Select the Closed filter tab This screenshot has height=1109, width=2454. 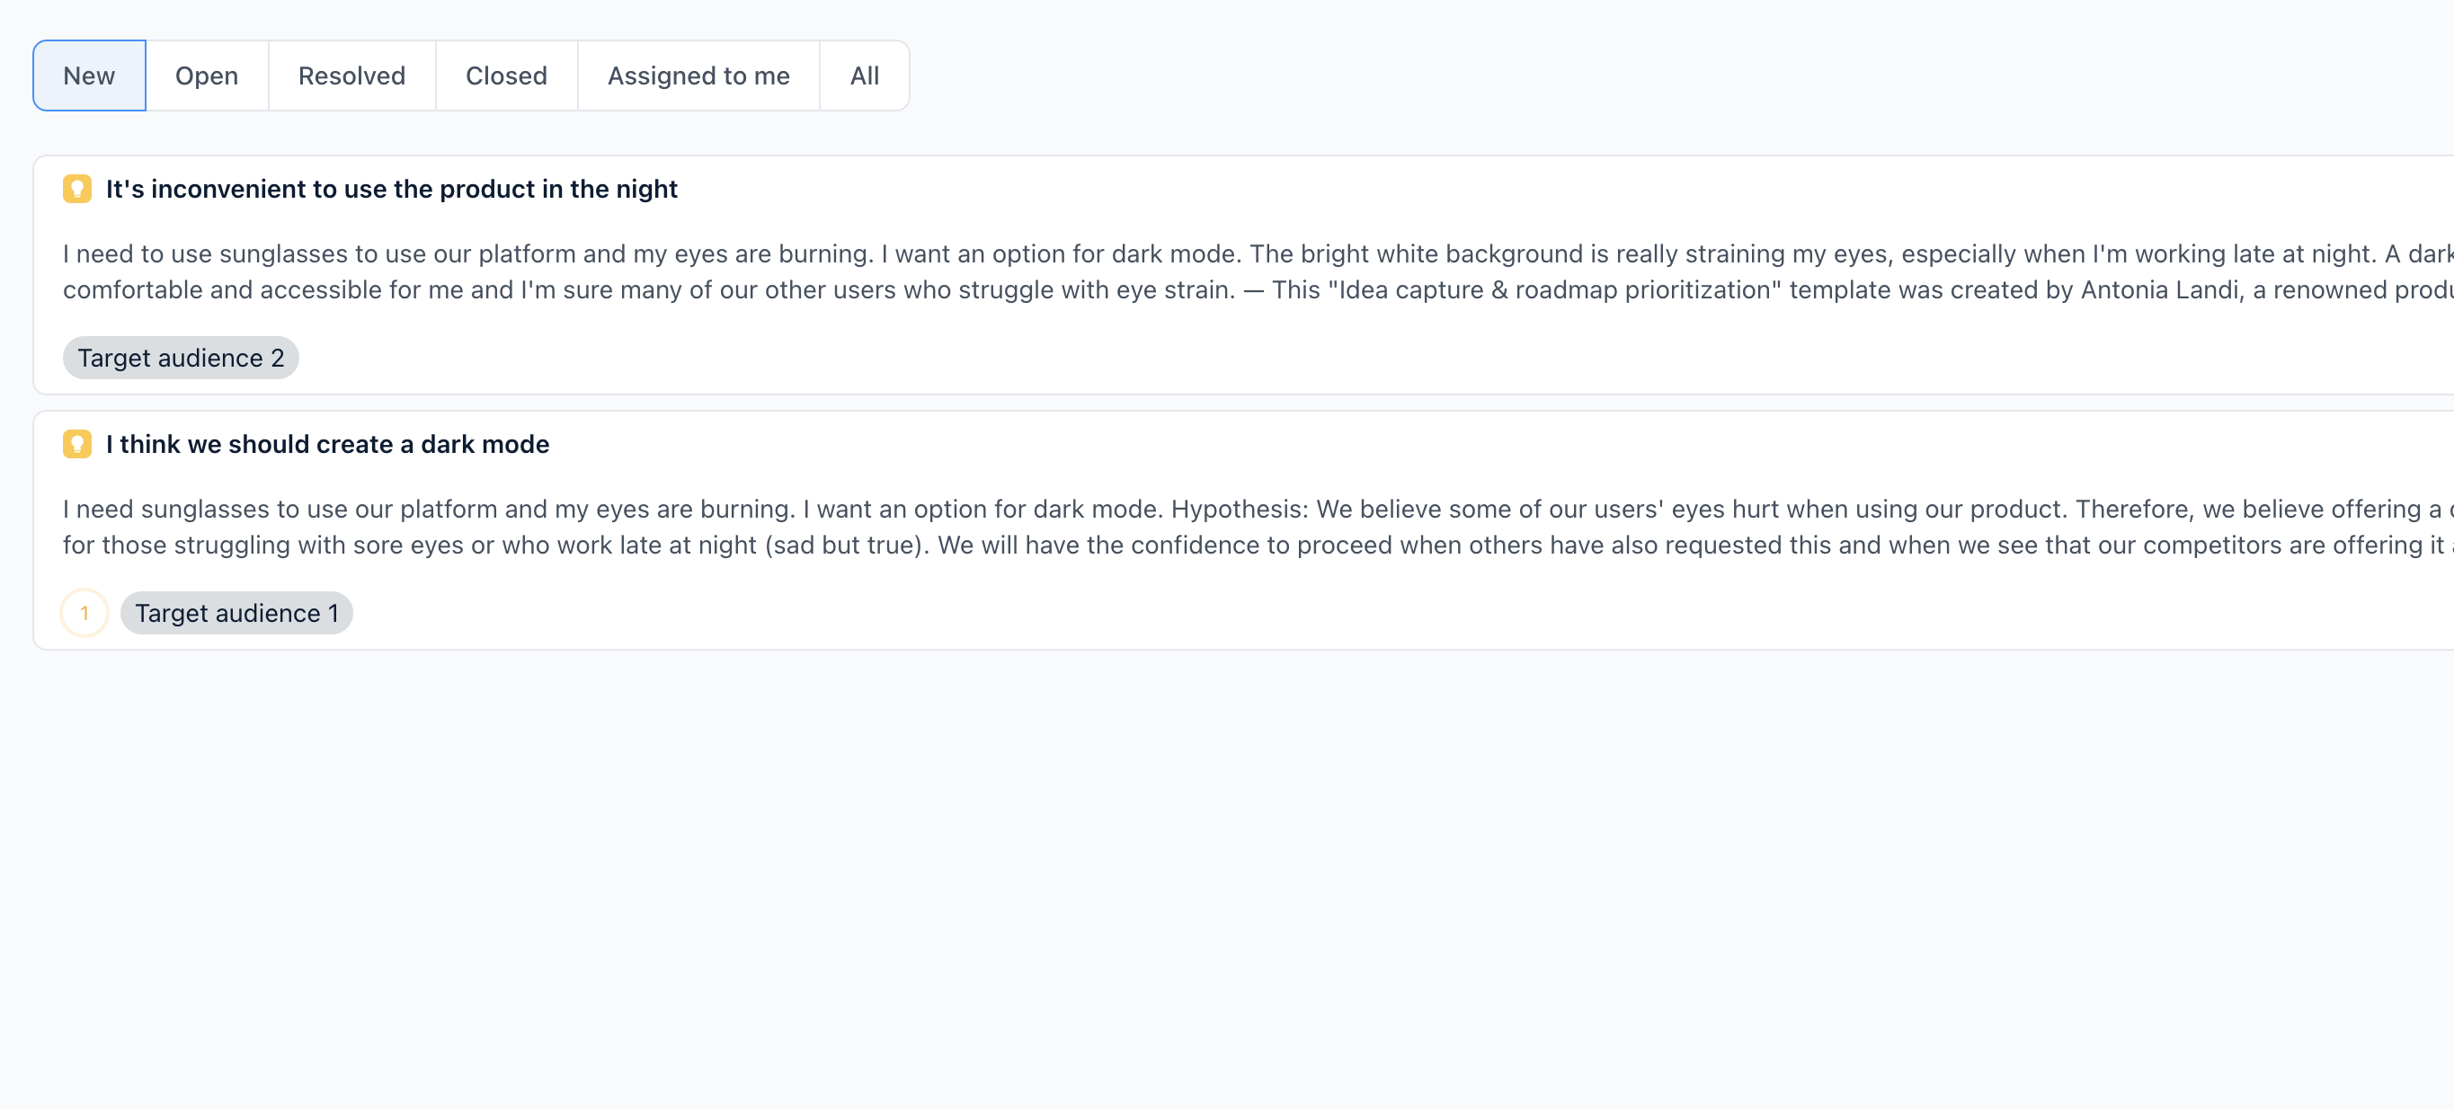pos(506,75)
